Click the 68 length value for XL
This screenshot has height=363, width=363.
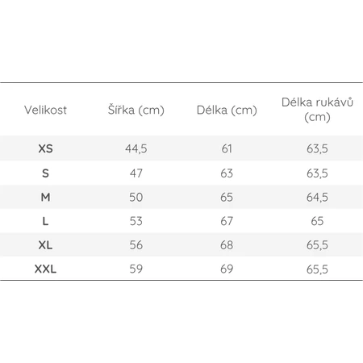pyautogui.click(x=227, y=245)
